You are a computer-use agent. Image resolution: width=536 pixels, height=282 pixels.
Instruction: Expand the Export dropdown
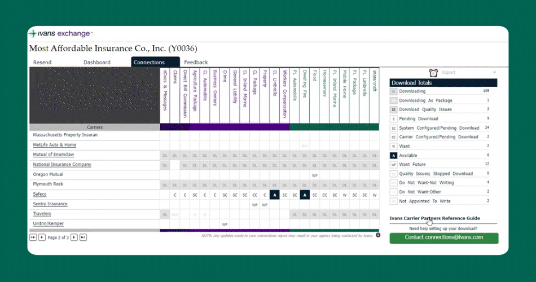pos(494,73)
